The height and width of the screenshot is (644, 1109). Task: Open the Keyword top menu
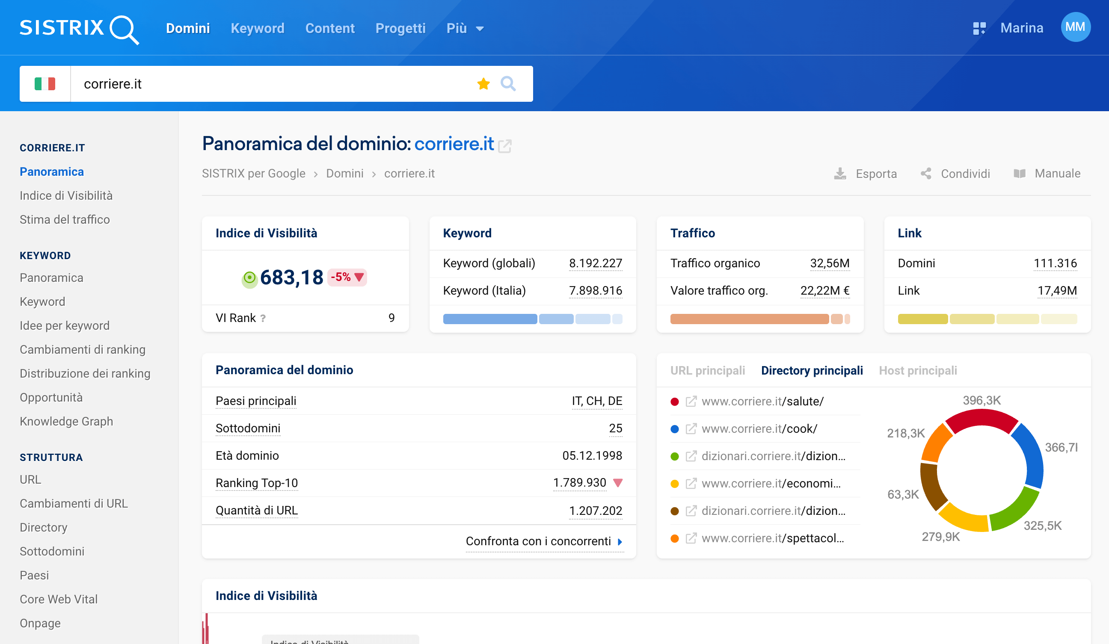point(258,29)
